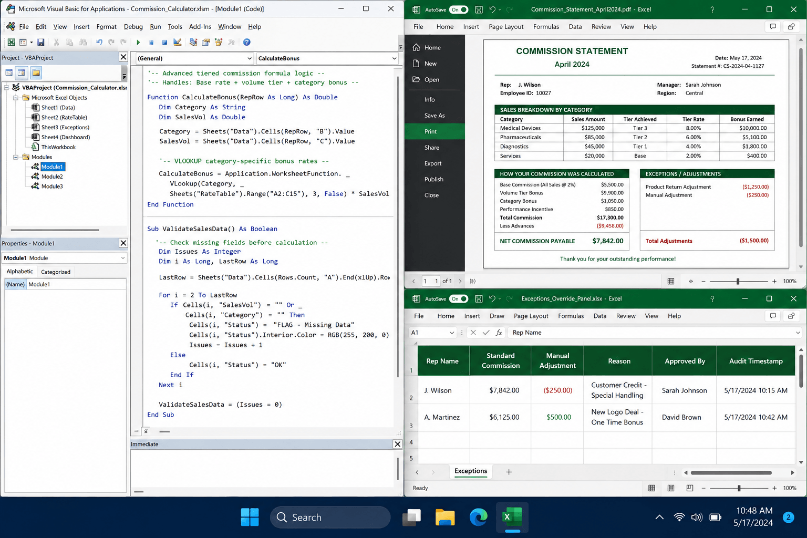Switch to Page Break Preview in Exceptions window

690,488
